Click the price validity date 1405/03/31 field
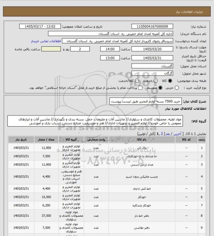Viewport: 214px width, 236px height. [x=152, y=58]
